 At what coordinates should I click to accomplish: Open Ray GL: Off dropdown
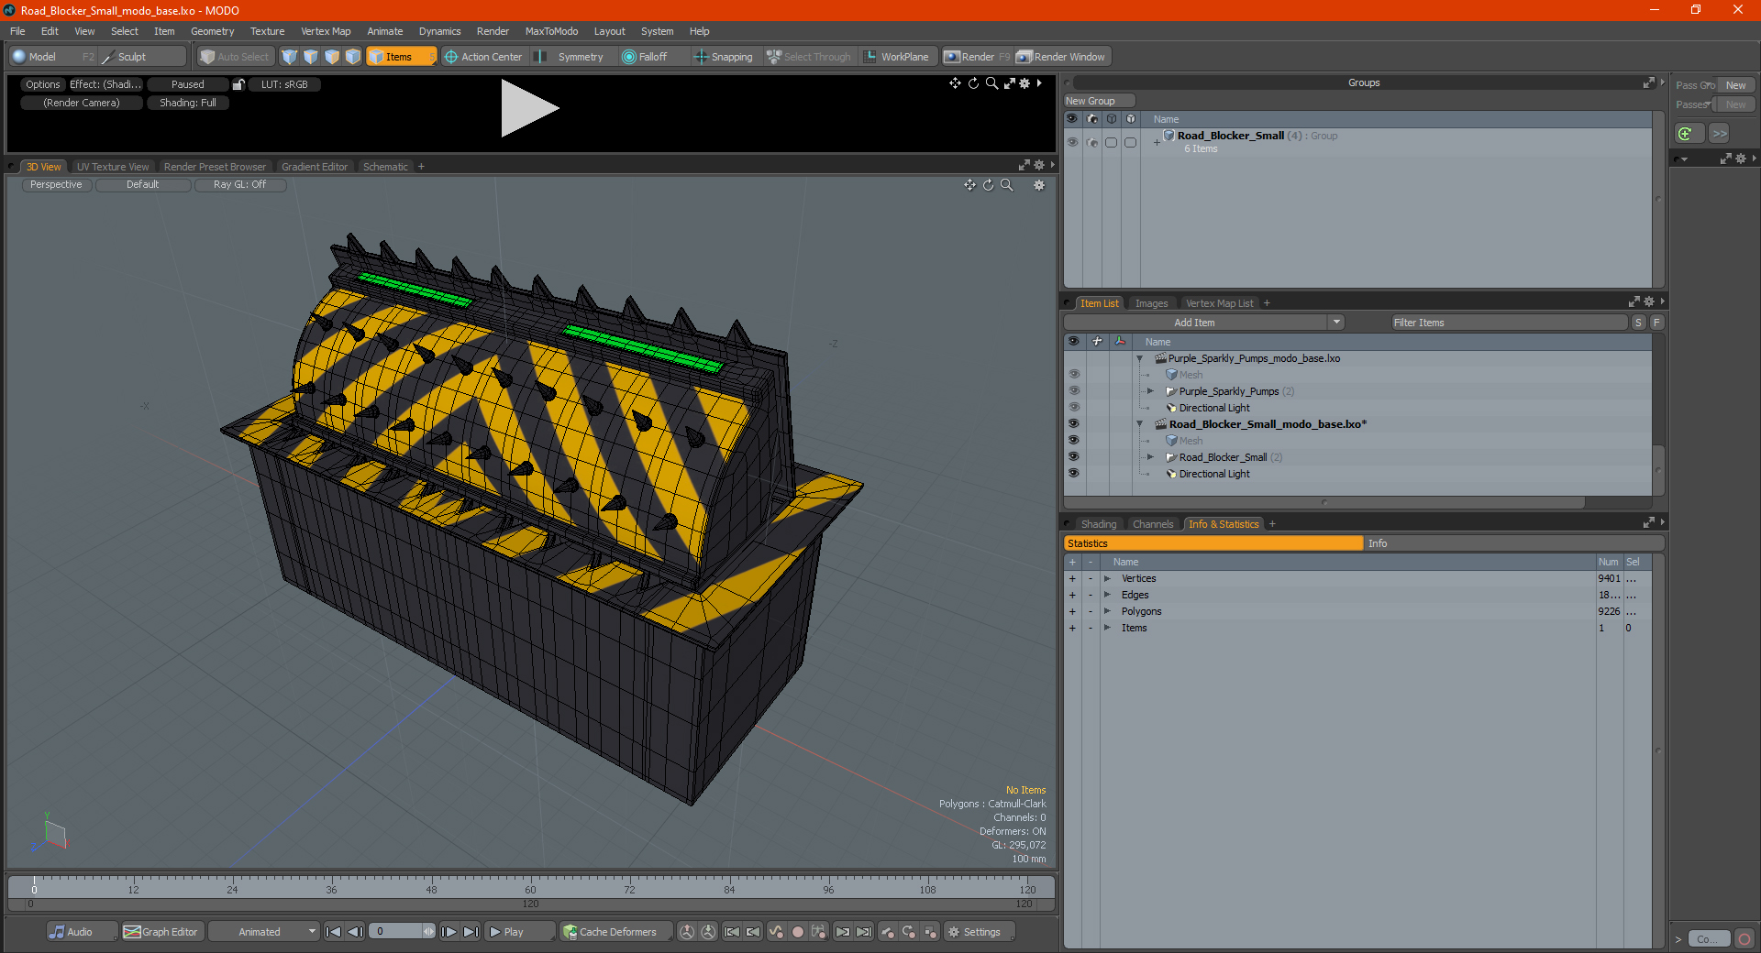click(x=240, y=184)
